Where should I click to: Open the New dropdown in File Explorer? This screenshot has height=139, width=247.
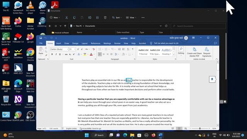55,18
